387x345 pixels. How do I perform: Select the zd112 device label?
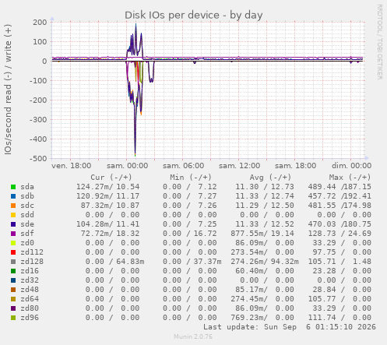(x=32, y=252)
